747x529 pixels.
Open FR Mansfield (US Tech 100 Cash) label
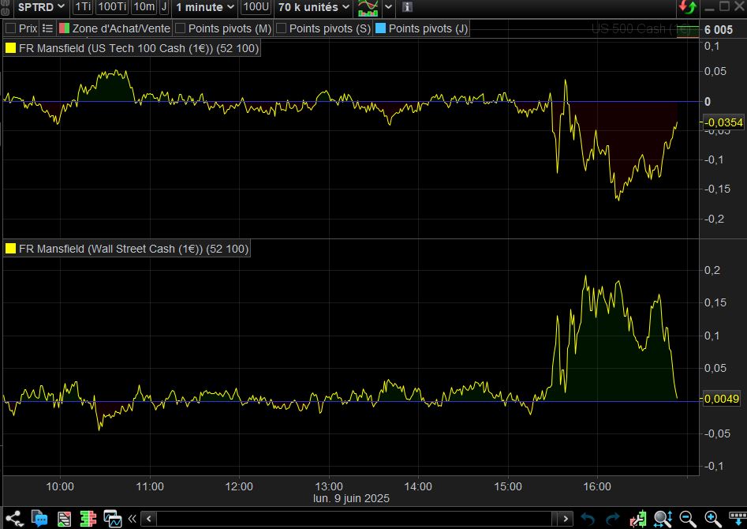point(139,48)
